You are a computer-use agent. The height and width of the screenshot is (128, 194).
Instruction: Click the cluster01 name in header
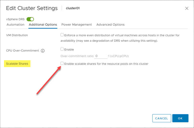(73, 8)
